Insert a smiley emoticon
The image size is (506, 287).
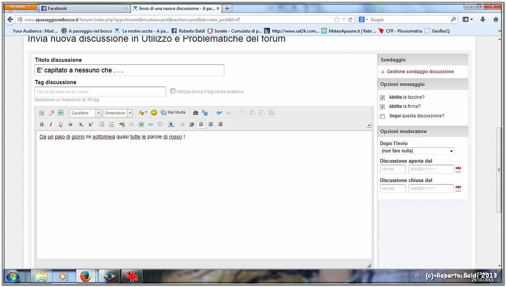click(154, 113)
